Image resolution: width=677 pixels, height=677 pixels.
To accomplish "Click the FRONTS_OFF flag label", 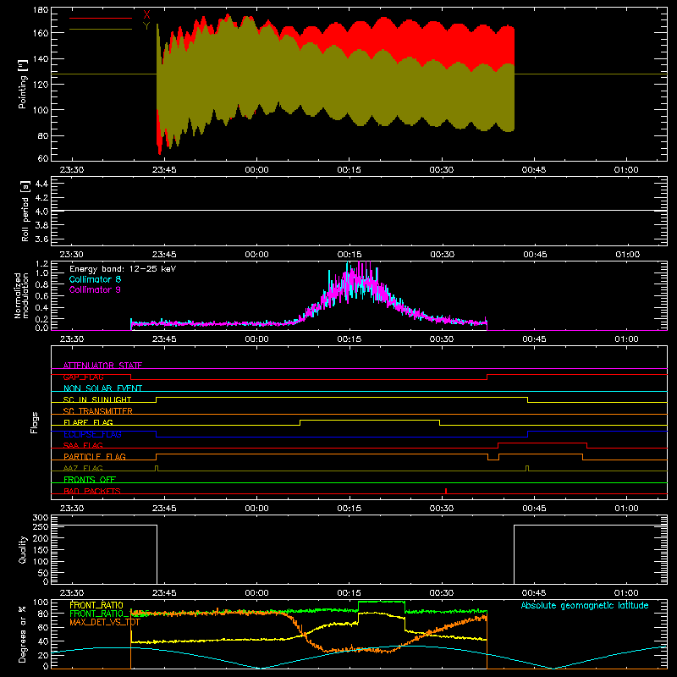I will point(90,479).
